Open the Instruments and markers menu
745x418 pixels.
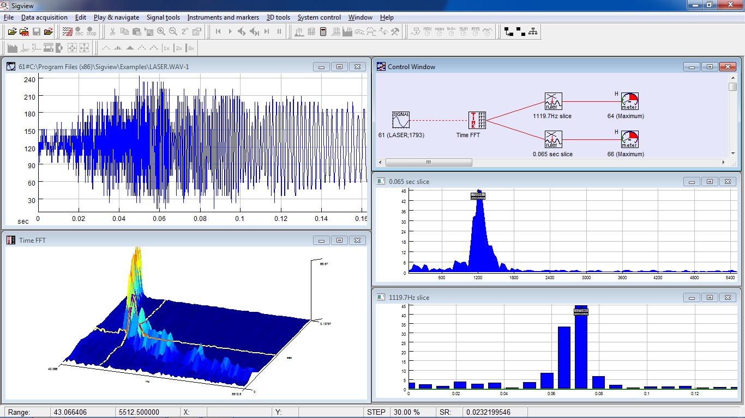[x=223, y=17]
